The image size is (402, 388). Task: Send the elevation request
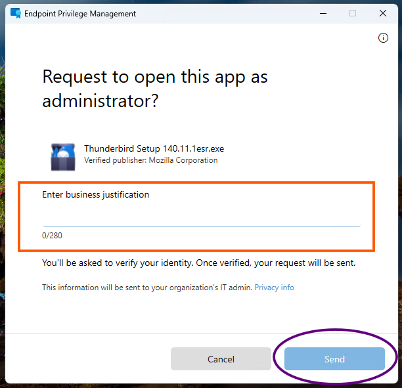pos(334,358)
